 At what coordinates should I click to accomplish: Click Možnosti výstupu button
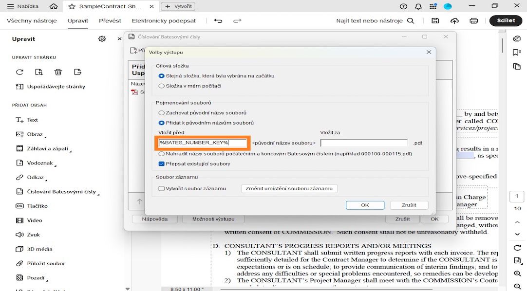coord(213,219)
